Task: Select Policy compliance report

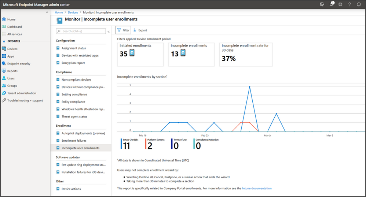Action: pyautogui.click(x=73, y=102)
